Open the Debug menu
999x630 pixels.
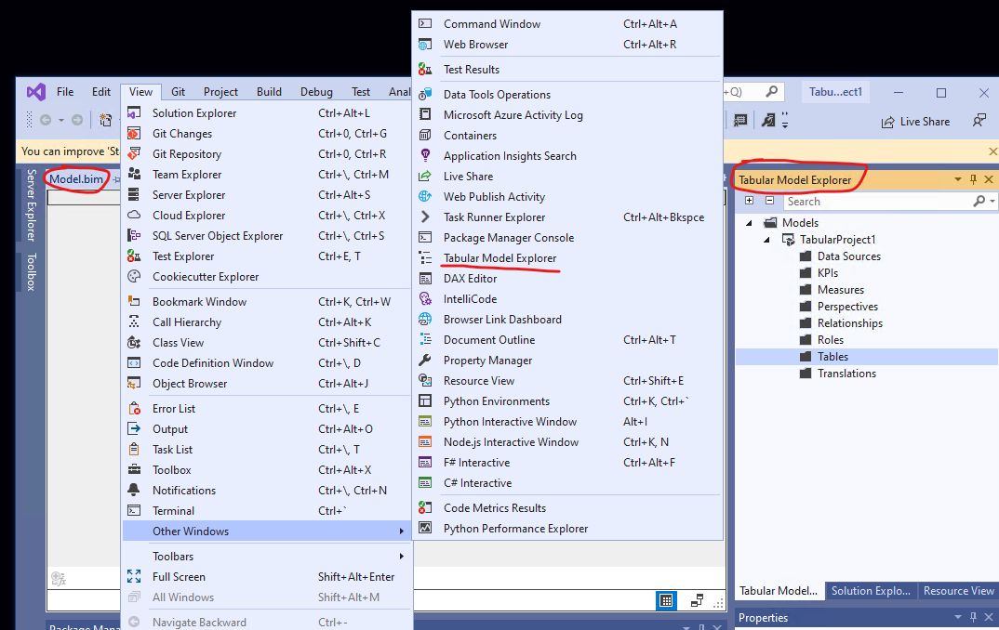tap(316, 92)
